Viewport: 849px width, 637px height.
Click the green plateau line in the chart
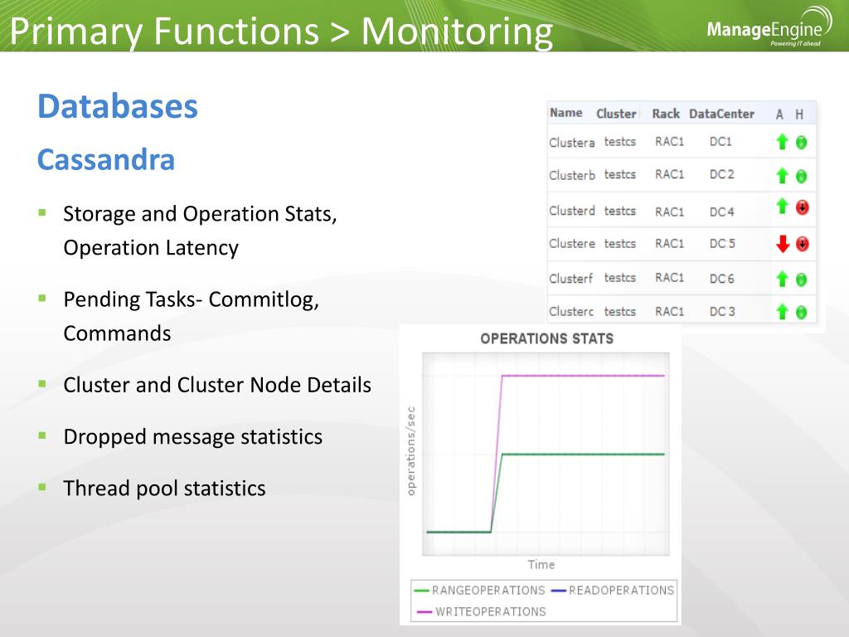[583, 454]
